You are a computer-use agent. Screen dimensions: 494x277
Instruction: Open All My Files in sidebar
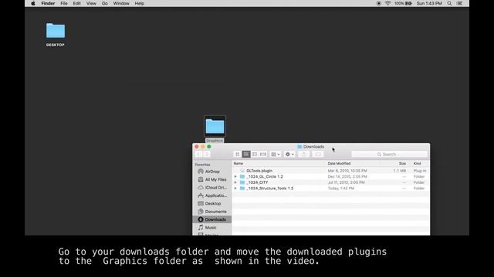tap(211, 179)
